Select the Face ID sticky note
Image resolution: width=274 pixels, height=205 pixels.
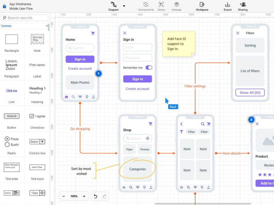179,44
